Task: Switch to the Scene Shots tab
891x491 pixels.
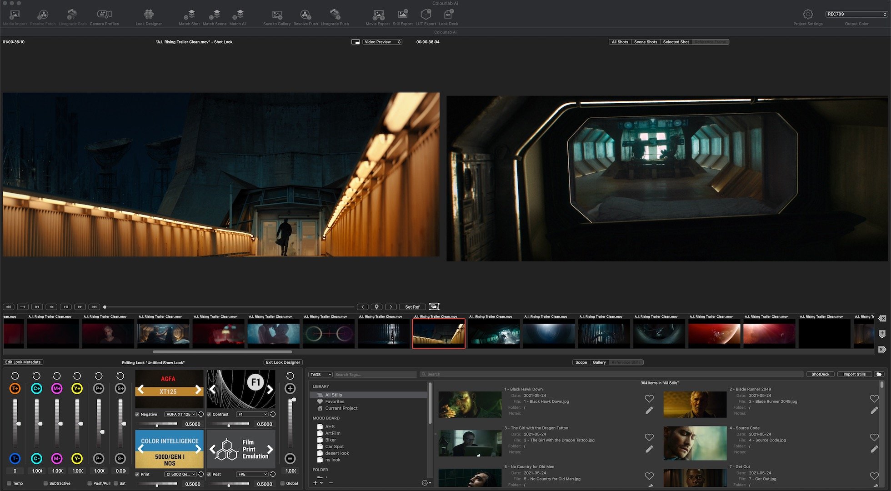Action: coord(646,42)
